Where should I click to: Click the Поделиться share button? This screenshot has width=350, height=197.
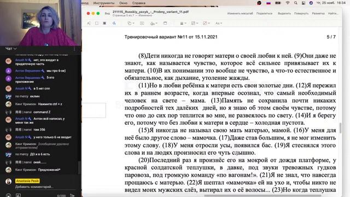(264, 13)
